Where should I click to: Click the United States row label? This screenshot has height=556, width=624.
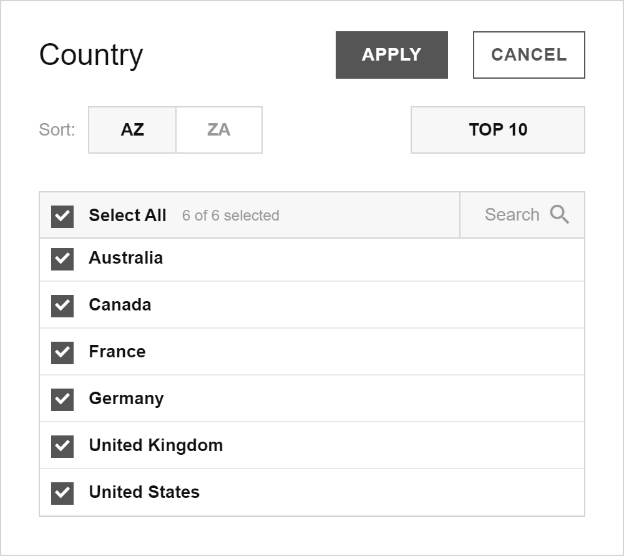point(144,492)
